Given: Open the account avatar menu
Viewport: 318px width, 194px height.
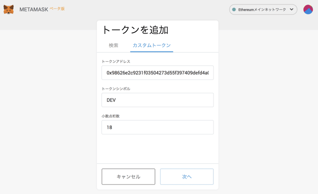Looking at the screenshot, I should [308, 9].
